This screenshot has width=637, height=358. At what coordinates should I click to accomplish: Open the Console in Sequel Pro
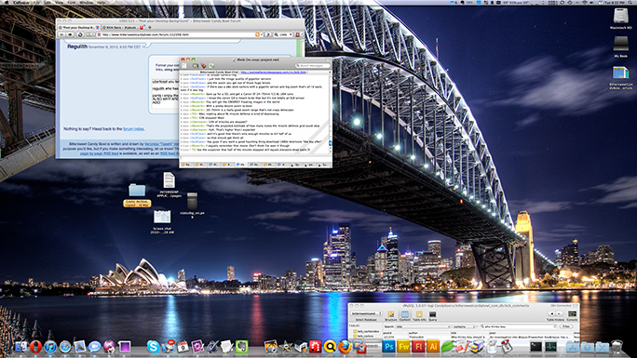coord(572,315)
